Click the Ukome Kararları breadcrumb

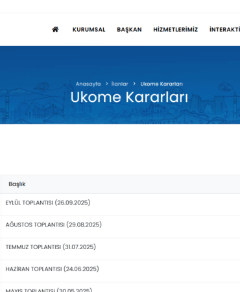click(162, 84)
